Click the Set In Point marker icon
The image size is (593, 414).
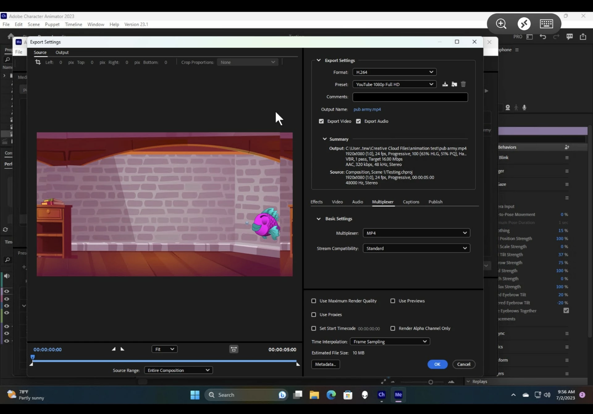click(x=114, y=349)
